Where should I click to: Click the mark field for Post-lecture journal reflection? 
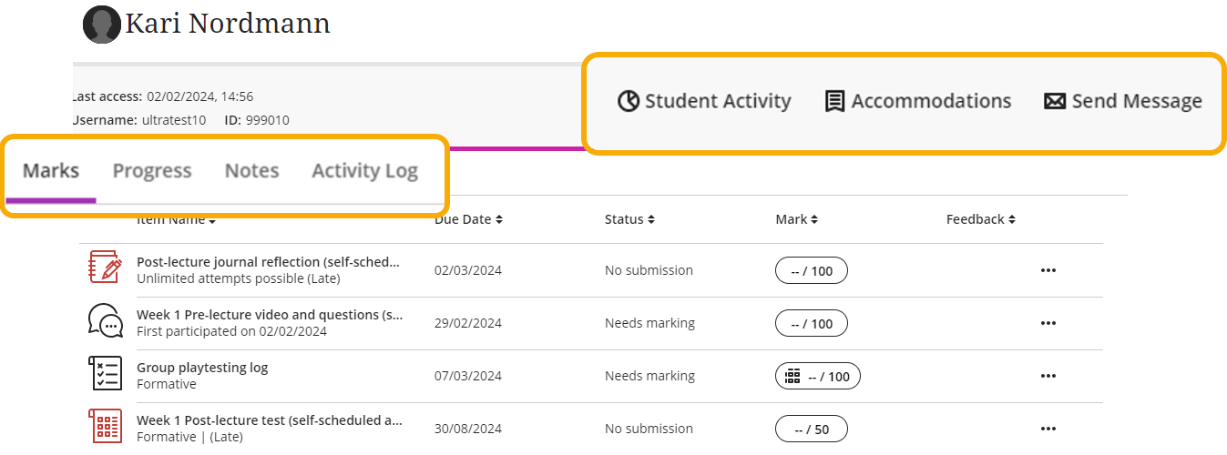click(811, 271)
